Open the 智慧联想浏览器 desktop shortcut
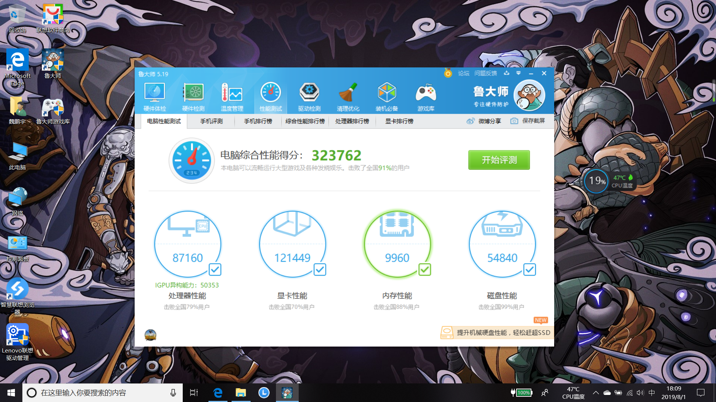This screenshot has width=716, height=402. pos(17,297)
